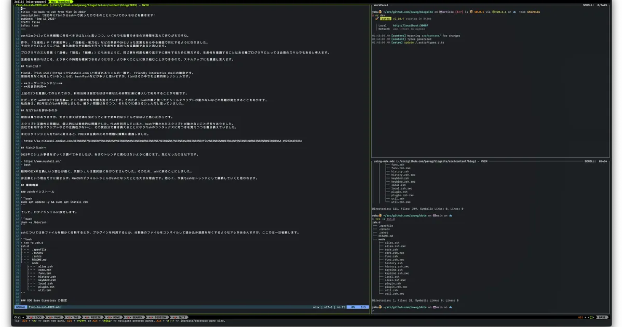Click the utf-8 encoding in Neovim statusline
The image size is (623, 327).
point(328,307)
